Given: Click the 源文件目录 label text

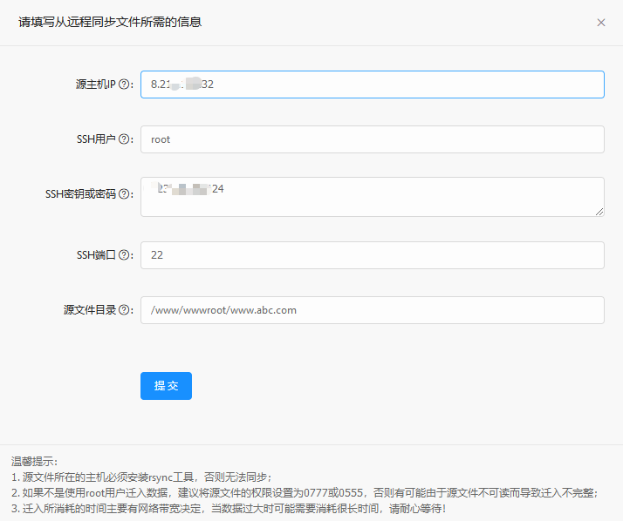Looking at the screenshot, I should 90,310.
